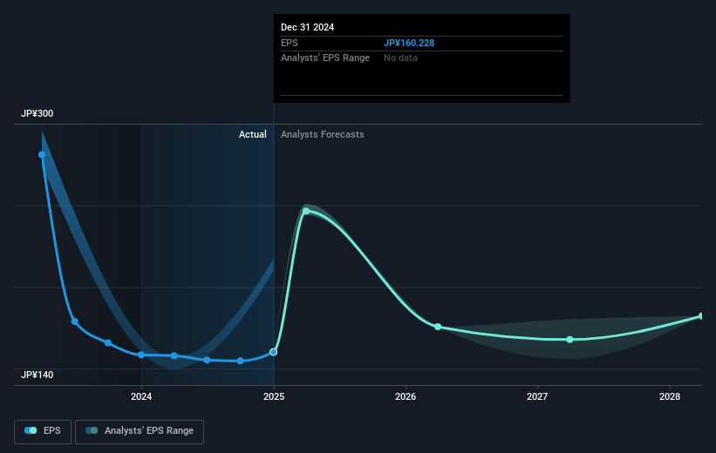Toggle the EPS legend series
Viewport: 716px width, 453px height.
click(43, 431)
